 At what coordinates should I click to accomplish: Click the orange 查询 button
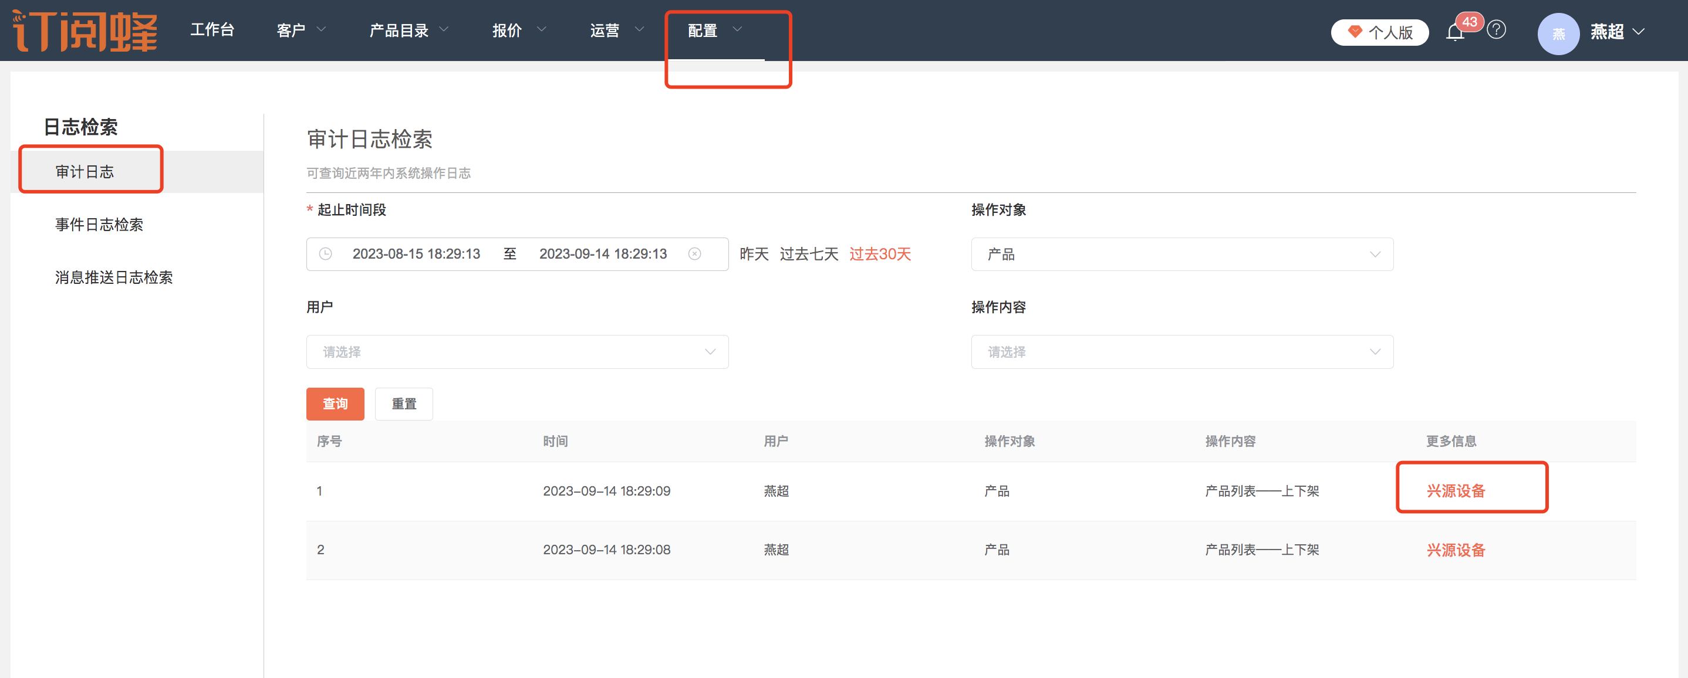[335, 404]
